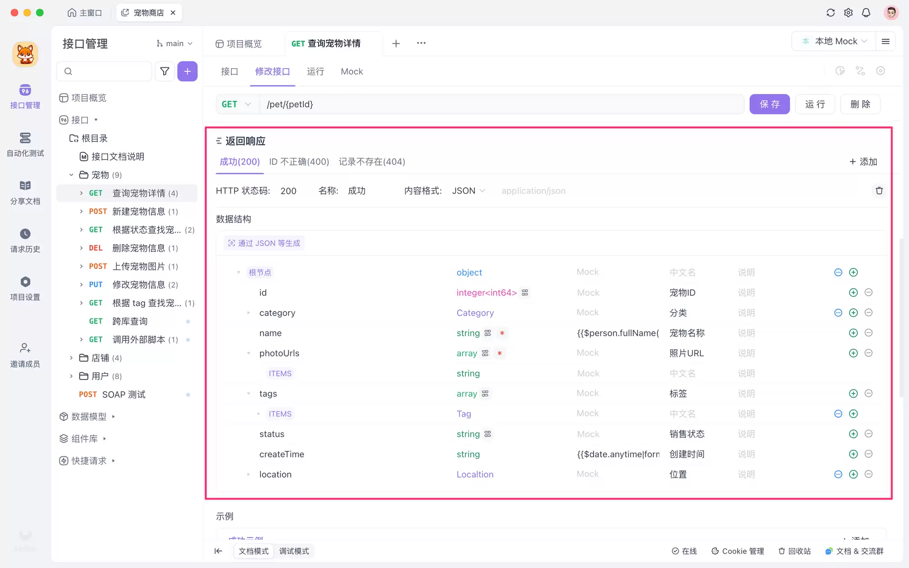
Task: Switch to the 运行 tab
Action: point(315,71)
